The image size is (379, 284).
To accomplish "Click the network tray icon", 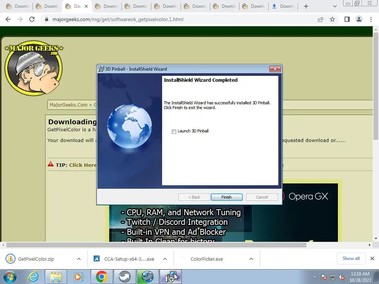I will coord(333,277).
